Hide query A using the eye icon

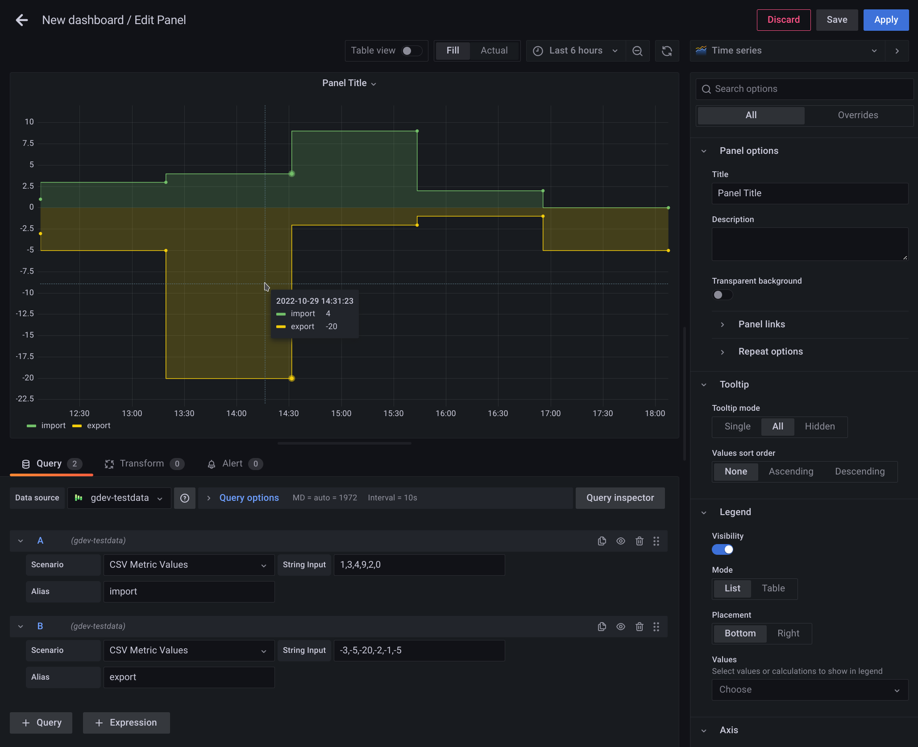(620, 541)
